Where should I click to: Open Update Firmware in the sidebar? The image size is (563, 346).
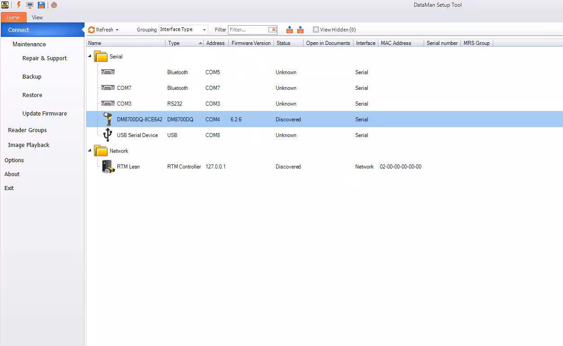(x=44, y=113)
